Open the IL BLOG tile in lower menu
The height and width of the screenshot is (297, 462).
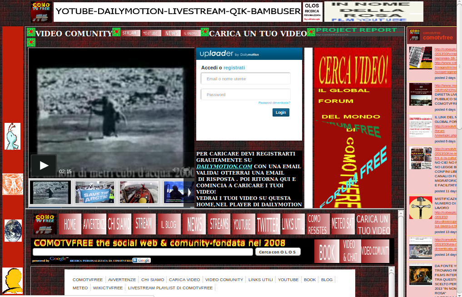click(169, 224)
